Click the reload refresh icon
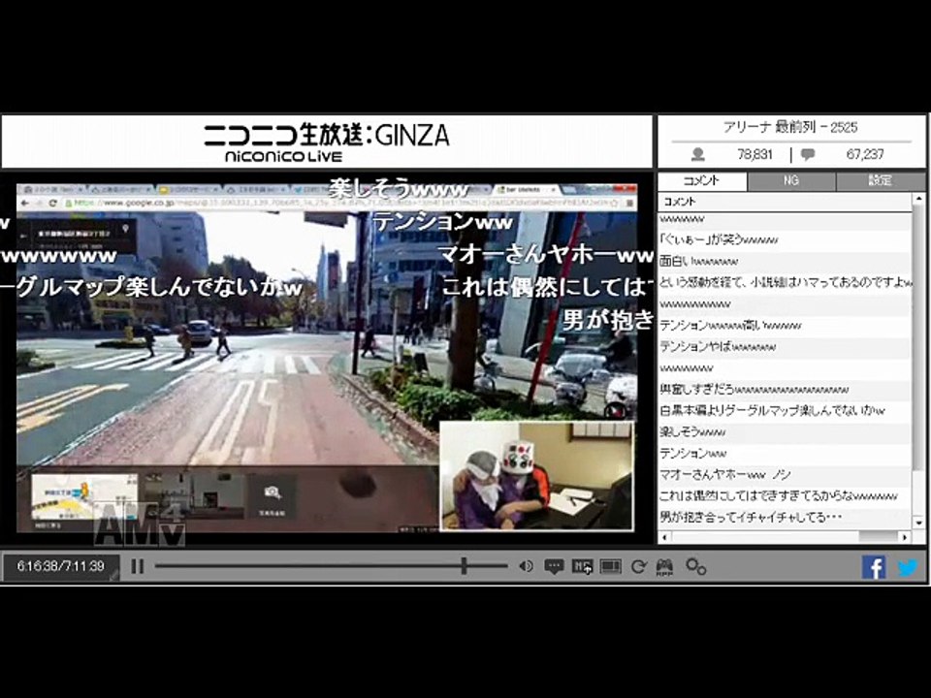The width and height of the screenshot is (931, 698). (x=638, y=566)
